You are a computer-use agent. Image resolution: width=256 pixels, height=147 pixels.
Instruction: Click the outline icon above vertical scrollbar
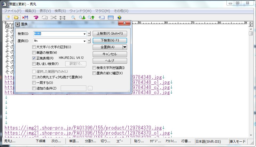(250, 25)
